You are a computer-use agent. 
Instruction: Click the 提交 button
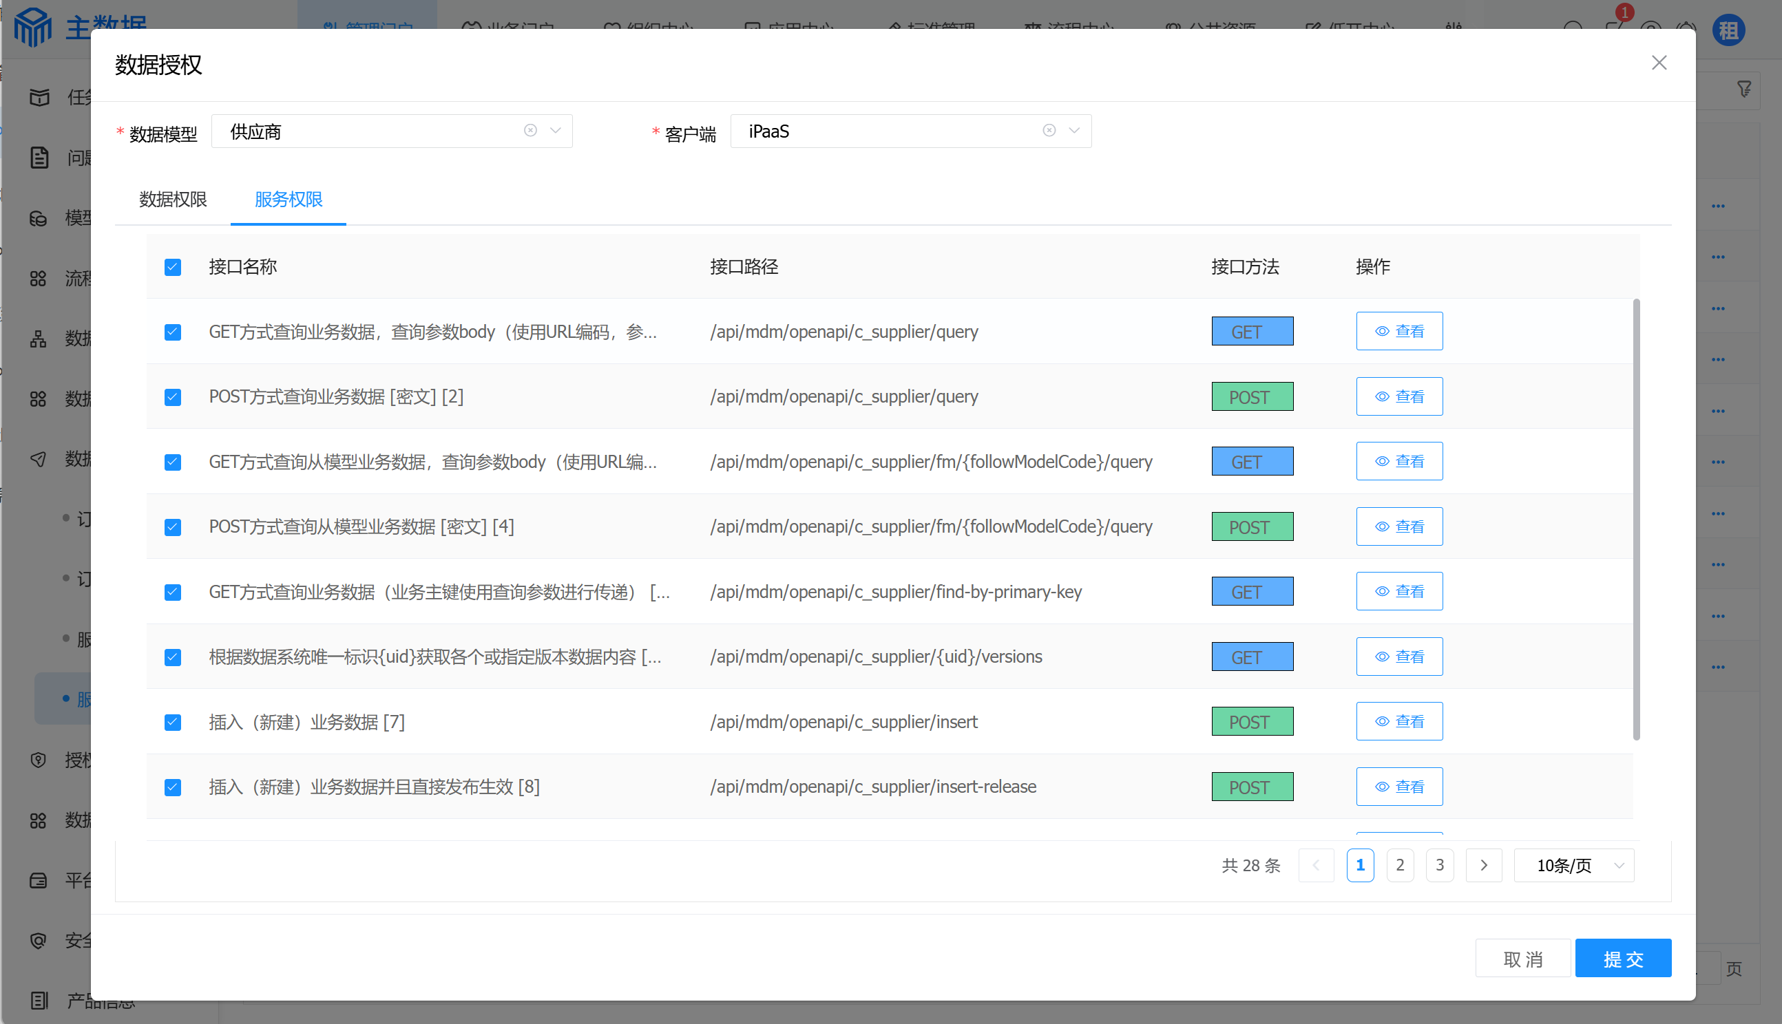pos(1622,958)
